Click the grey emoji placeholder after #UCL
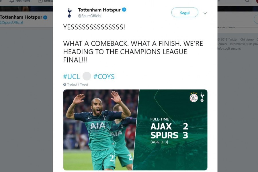258x172 pixels. (87, 76)
